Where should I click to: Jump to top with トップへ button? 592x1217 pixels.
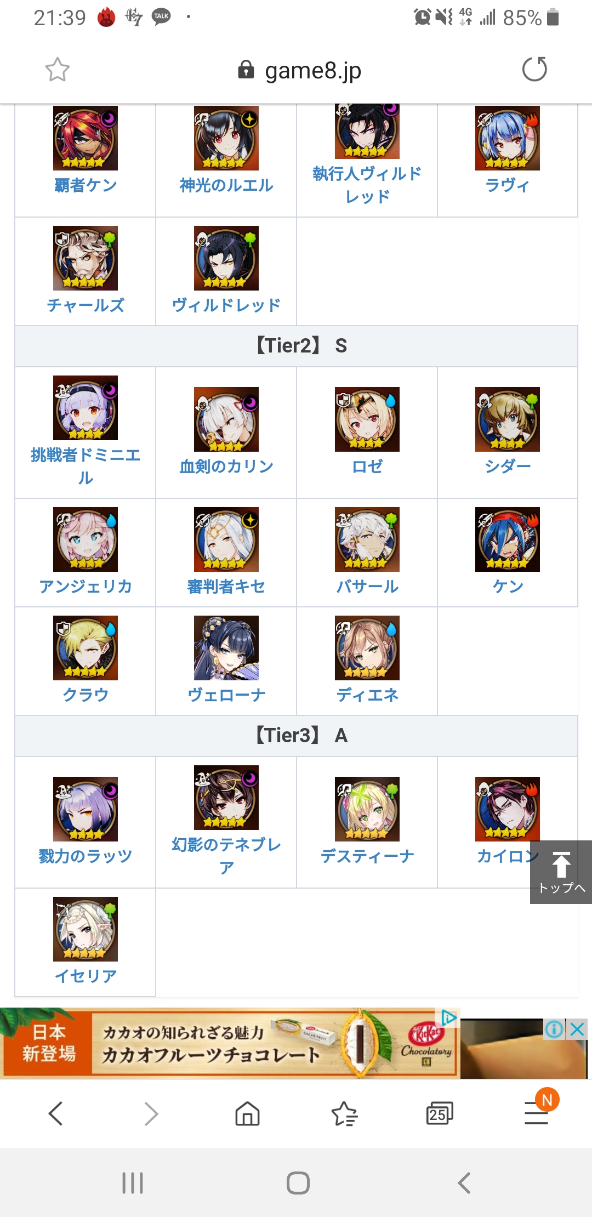561,872
